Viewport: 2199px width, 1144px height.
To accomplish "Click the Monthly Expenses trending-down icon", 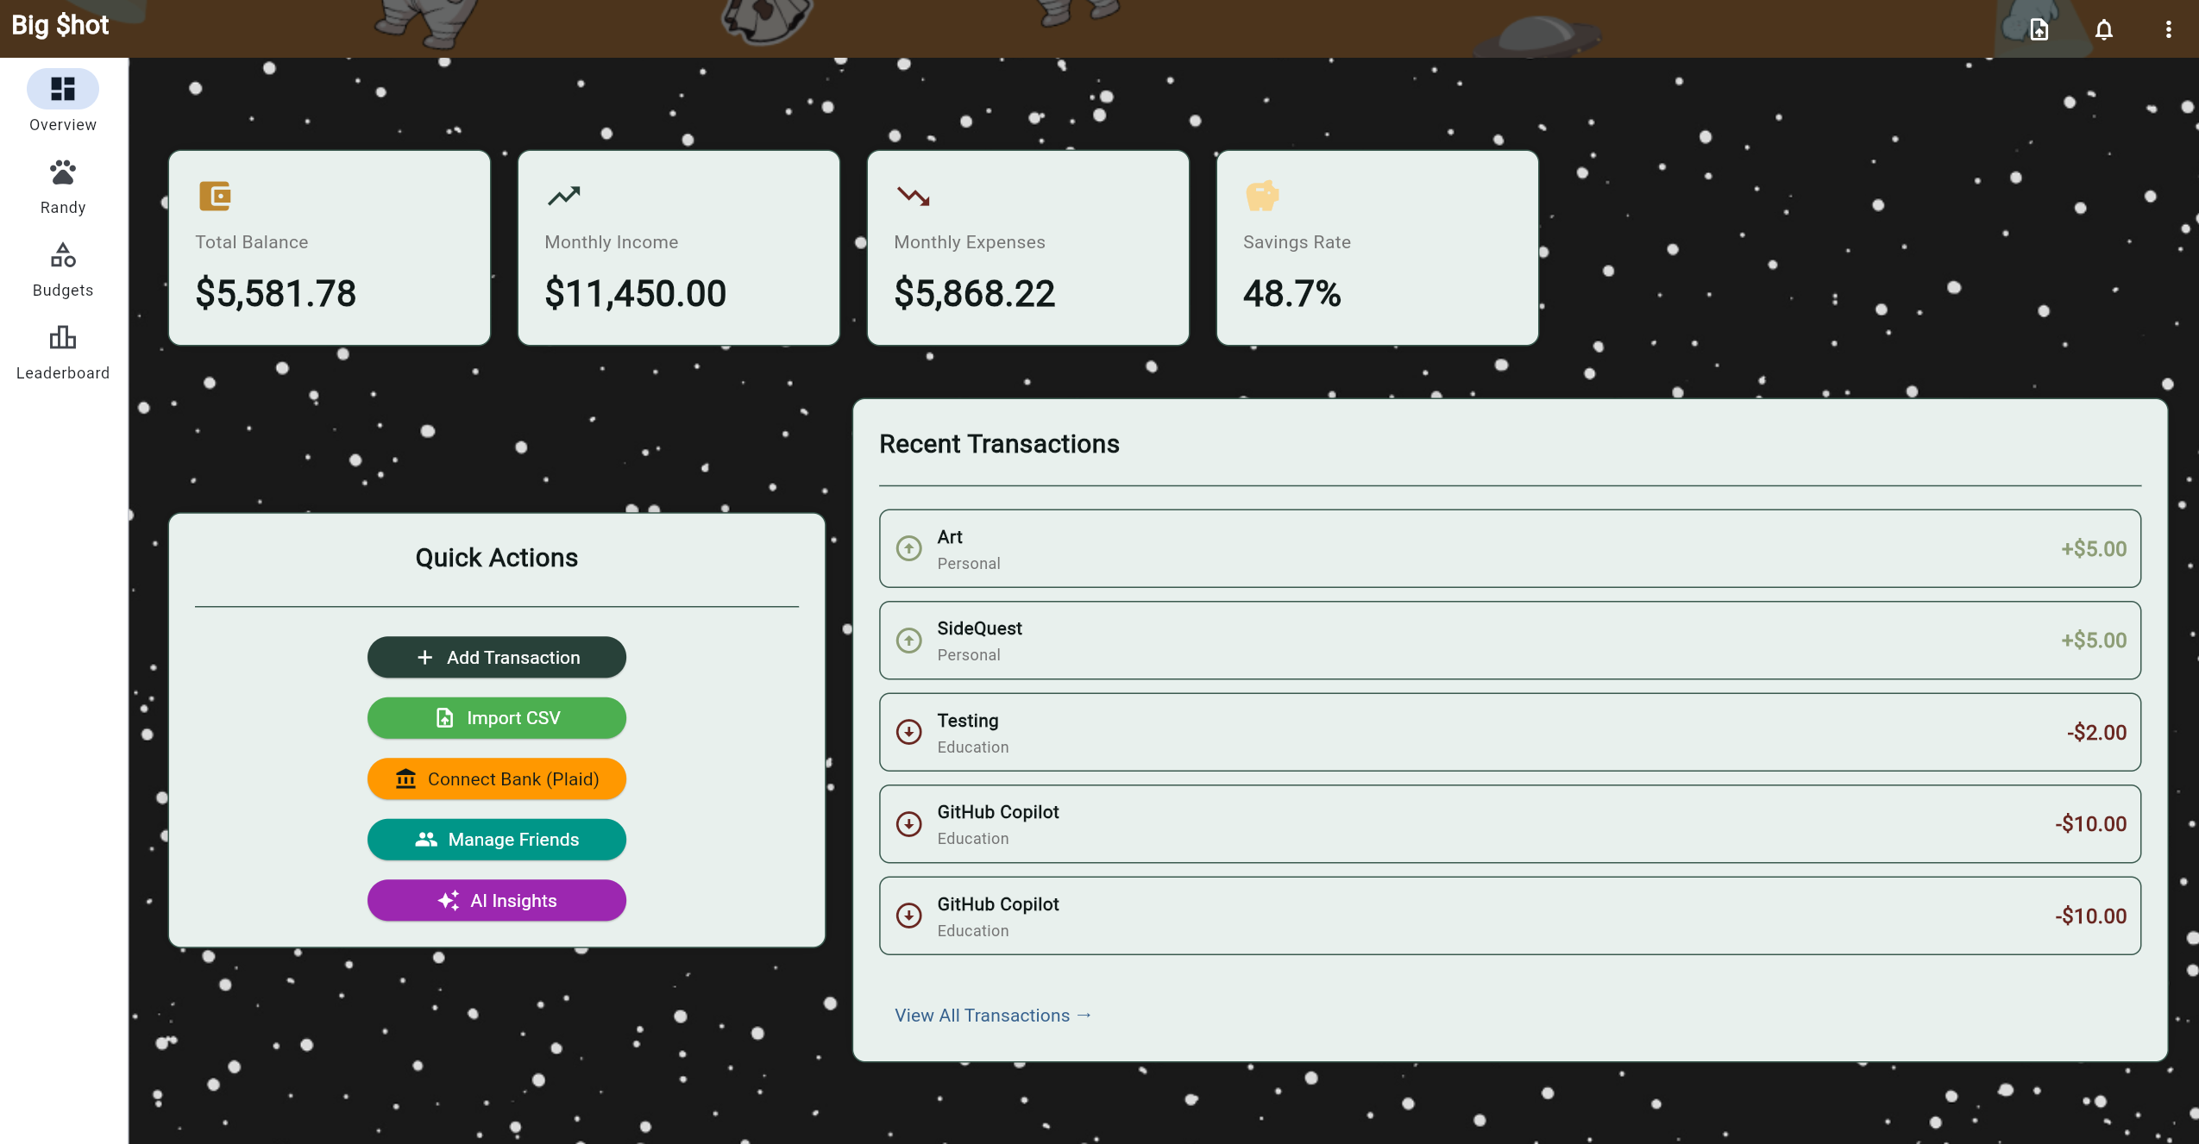I will (x=913, y=196).
